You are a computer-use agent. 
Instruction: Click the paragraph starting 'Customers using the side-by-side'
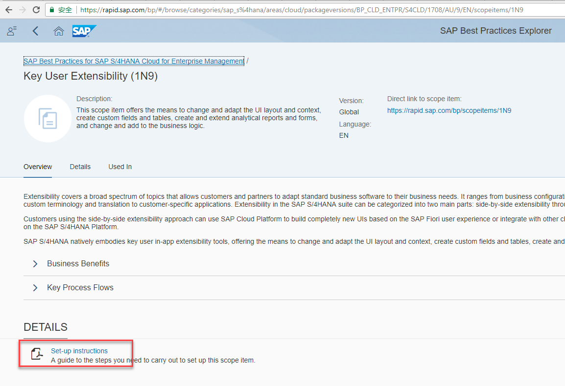294,223
